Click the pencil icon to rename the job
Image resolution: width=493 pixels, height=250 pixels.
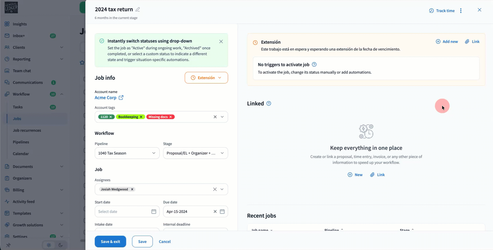click(138, 9)
